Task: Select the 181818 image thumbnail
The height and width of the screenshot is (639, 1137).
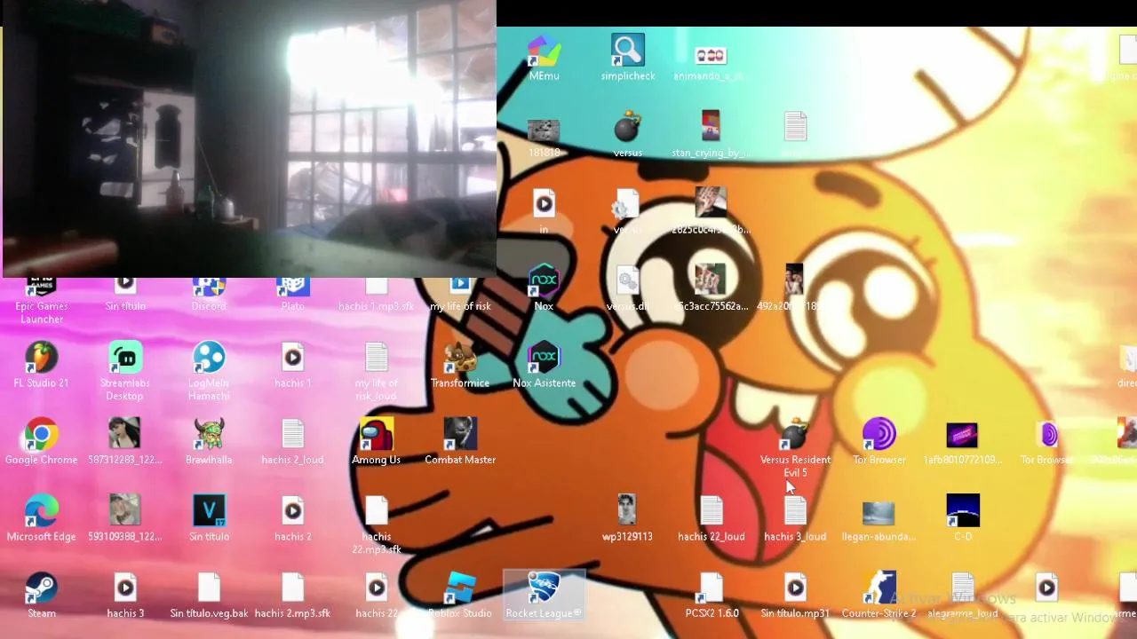Action: coord(544,136)
